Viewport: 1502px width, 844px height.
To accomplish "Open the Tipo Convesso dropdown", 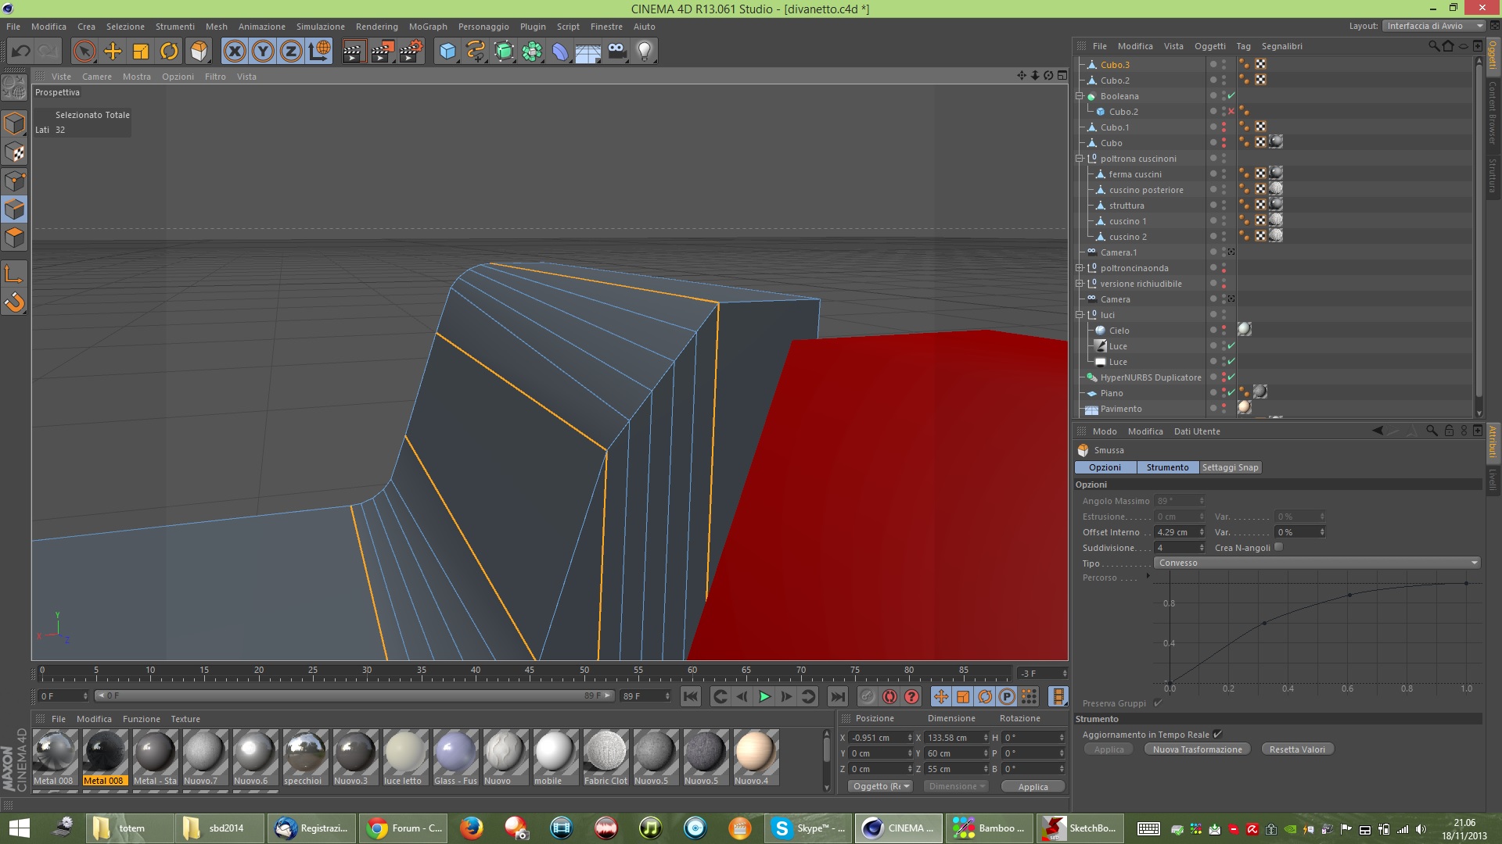I will [1317, 563].
